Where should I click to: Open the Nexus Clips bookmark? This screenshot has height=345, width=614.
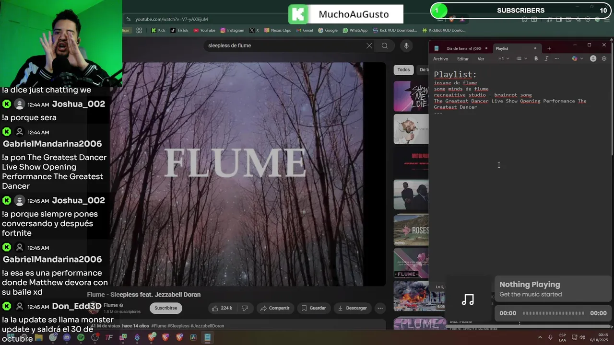point(277,30)
